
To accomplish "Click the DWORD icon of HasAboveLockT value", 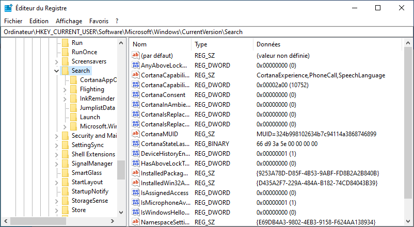I will 136,164.
